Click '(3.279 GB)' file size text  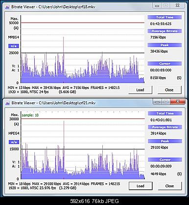pos(68,188)
